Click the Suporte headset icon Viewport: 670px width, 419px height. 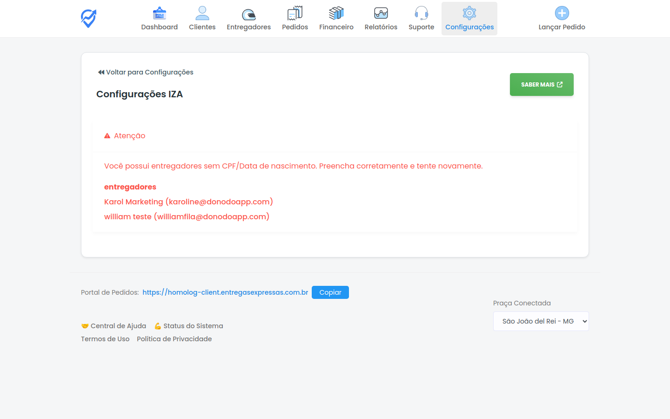[x=421, y=13]
